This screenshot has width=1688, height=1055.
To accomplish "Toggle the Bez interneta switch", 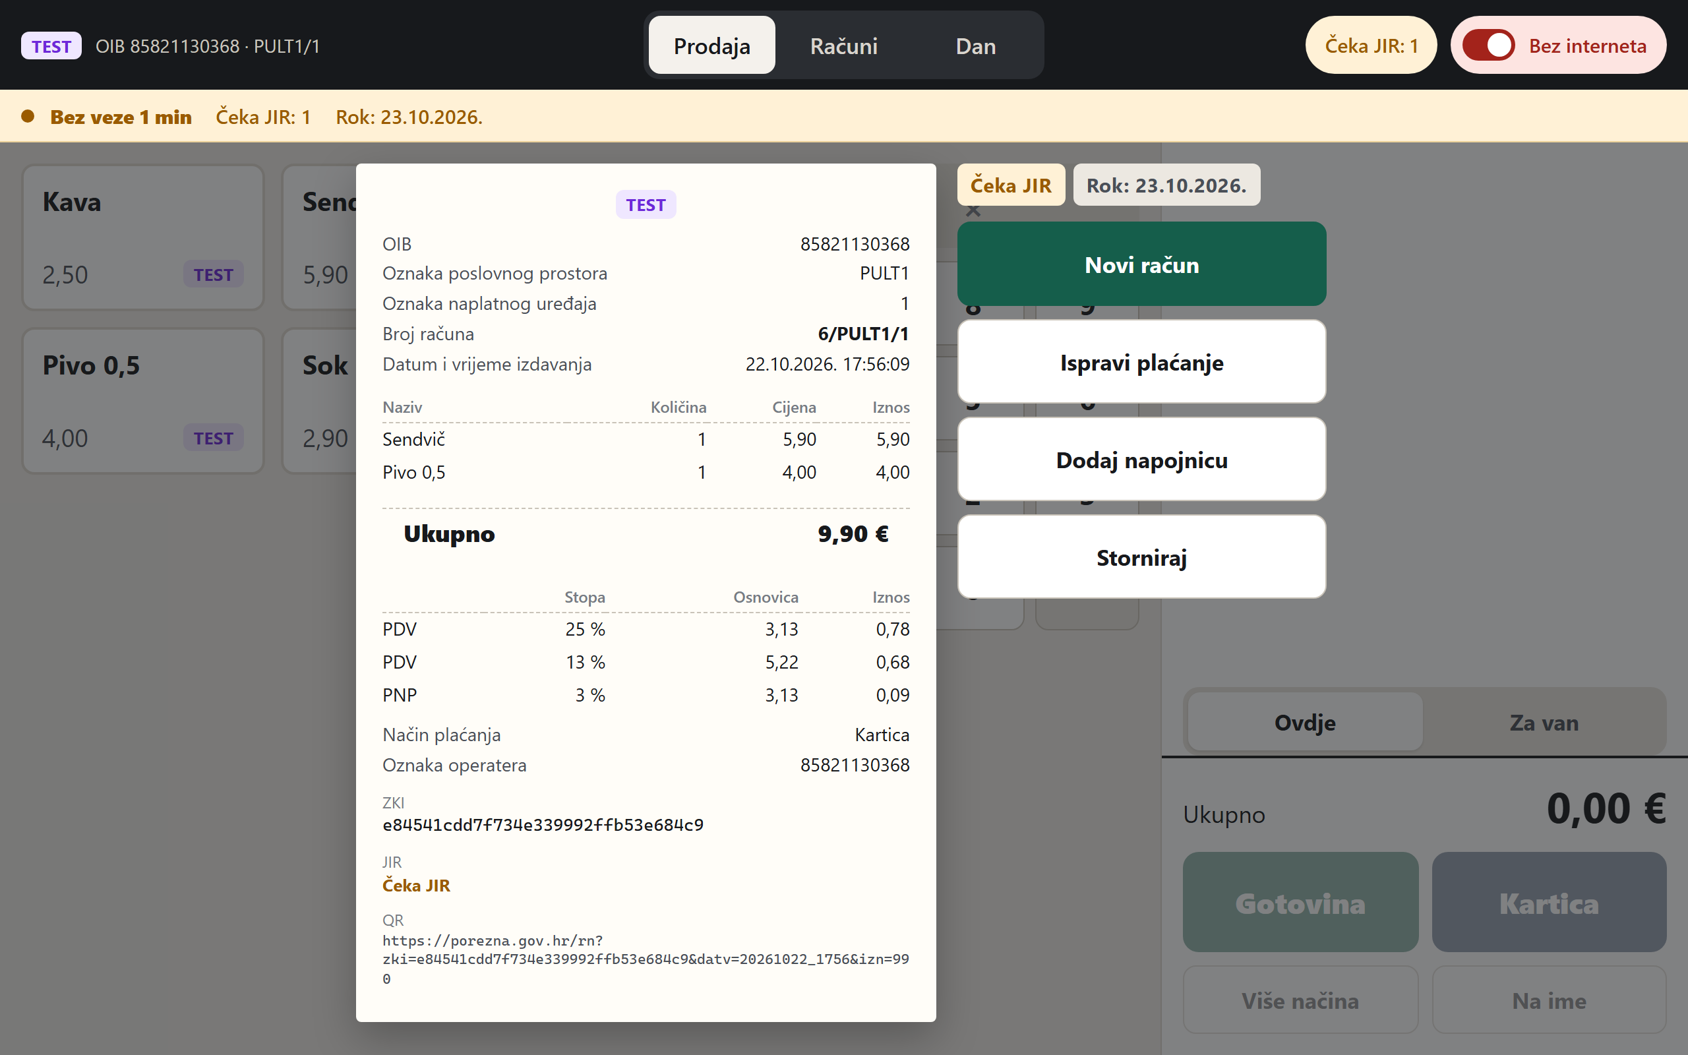I will (1488, 45).
